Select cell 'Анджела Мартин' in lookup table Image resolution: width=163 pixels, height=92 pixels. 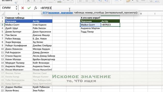tap(91, 28)
